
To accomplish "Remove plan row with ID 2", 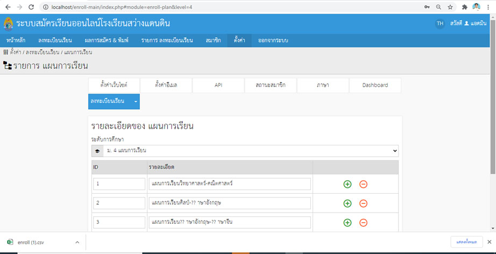I will point(363,203).
